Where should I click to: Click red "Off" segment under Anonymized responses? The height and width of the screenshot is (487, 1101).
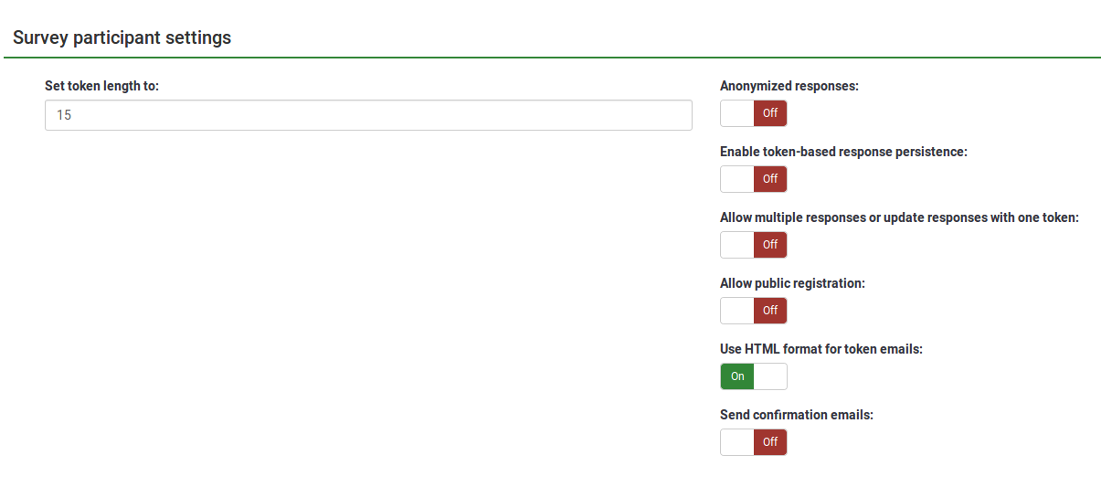[770, 113]
